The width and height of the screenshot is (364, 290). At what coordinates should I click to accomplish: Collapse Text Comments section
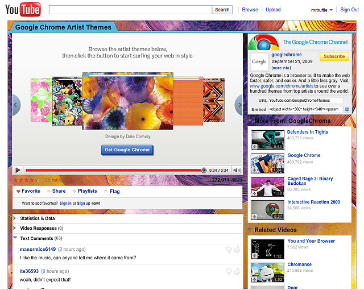click(x=15, y=238)
